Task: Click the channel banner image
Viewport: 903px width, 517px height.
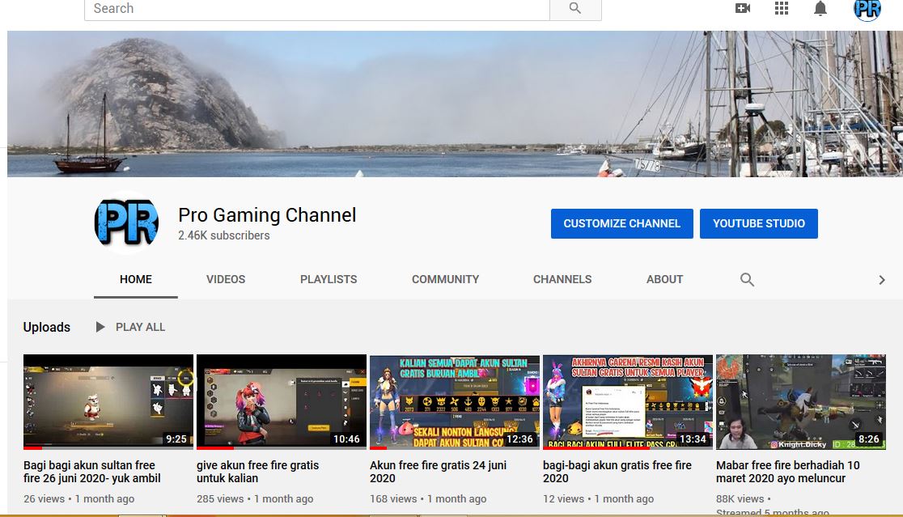Action: click(455, 104)
